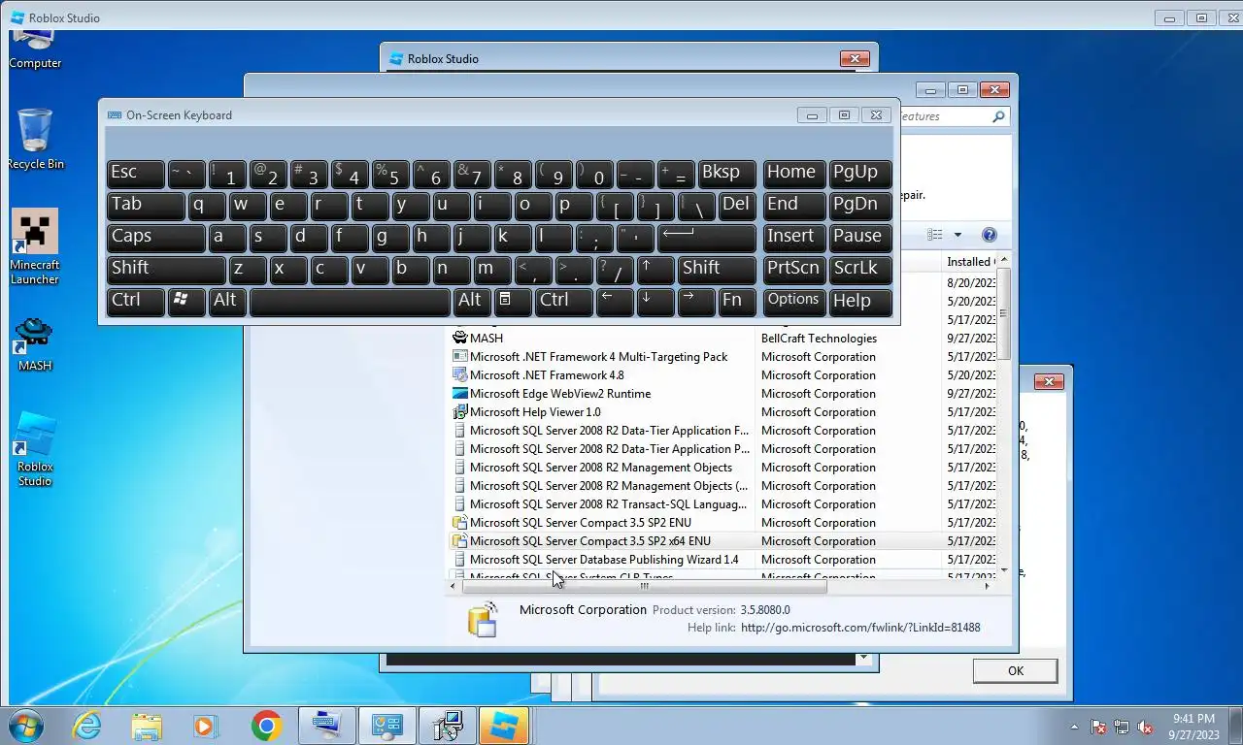Toggle the left Shift key on keyboard
Viewport: 1243px width, 745px height.
pos(166,270)
